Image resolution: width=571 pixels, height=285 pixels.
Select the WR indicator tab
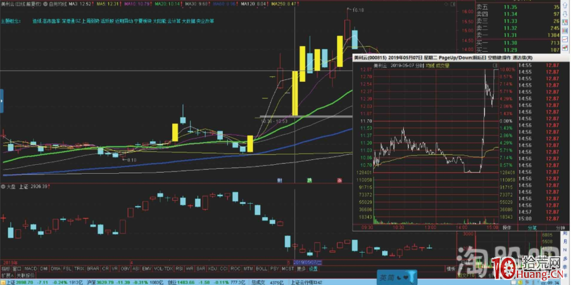190,269
